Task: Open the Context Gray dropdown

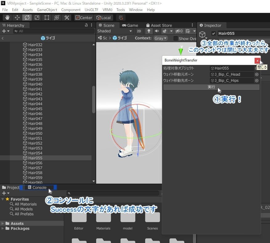Action: coord(160,38)
